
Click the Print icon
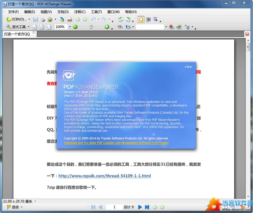(x=43, y=19)
